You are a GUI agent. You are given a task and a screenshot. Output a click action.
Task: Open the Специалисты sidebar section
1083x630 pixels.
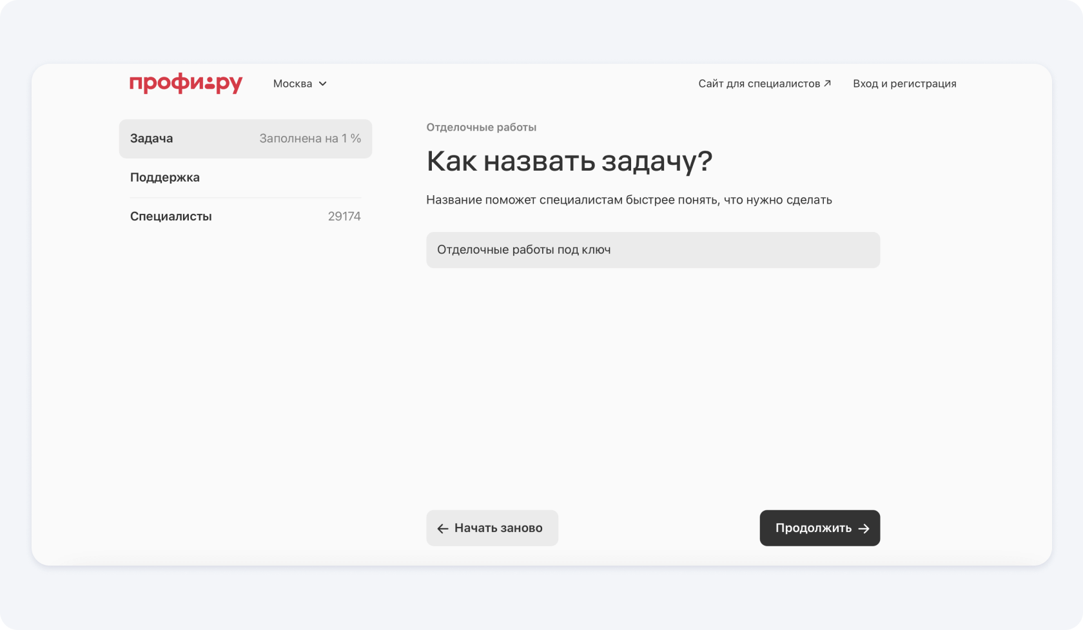click(x=171, y=216)
